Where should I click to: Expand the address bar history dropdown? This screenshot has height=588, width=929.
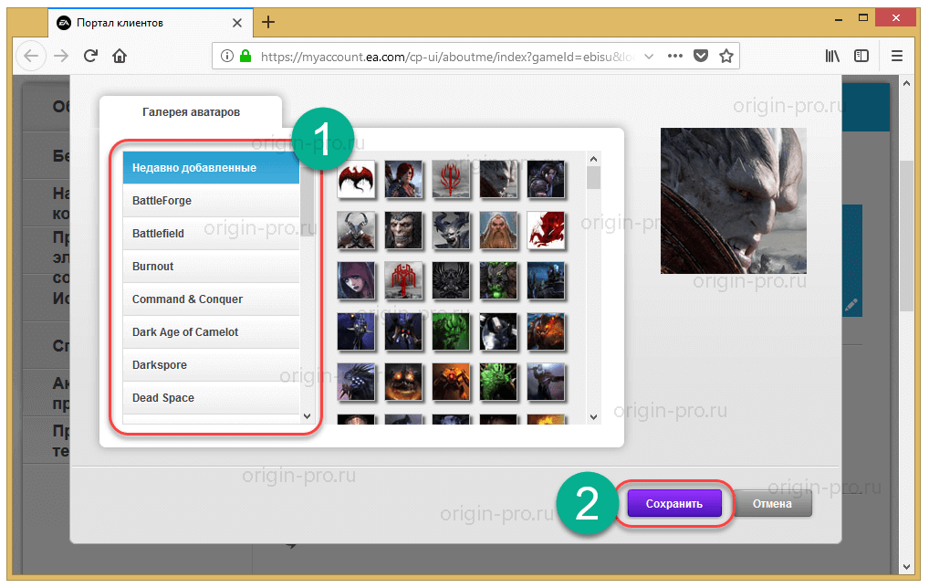[649, 56]
